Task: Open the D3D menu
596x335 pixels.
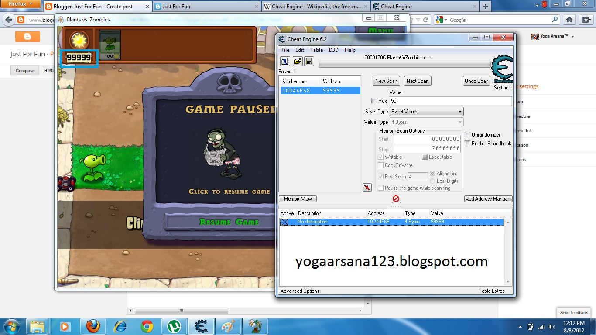Action: coord(334,50)
